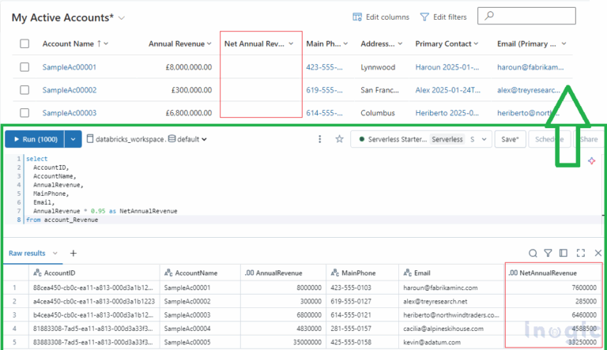
Task: Click the AnnualRevenue results column header
Action: coord(284,273)
